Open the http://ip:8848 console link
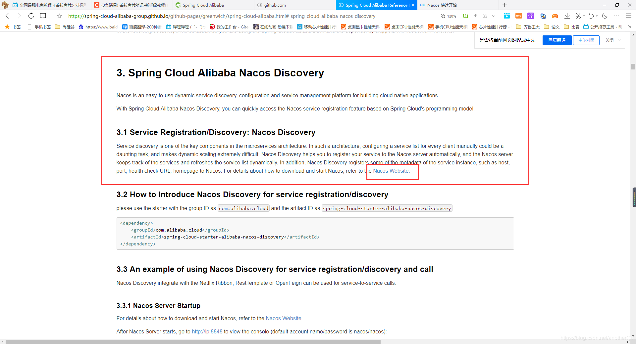Viewport: 636px width, 344px height. tap(207, 331)
